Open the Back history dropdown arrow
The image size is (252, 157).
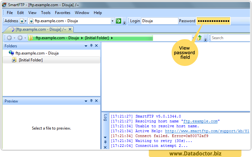[14, 38]
